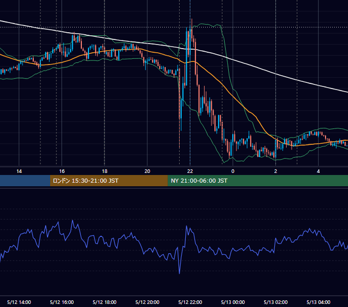348x307 pixels.
Task: Click the 5/12 18:00 time label
Action: coord(104,302)
